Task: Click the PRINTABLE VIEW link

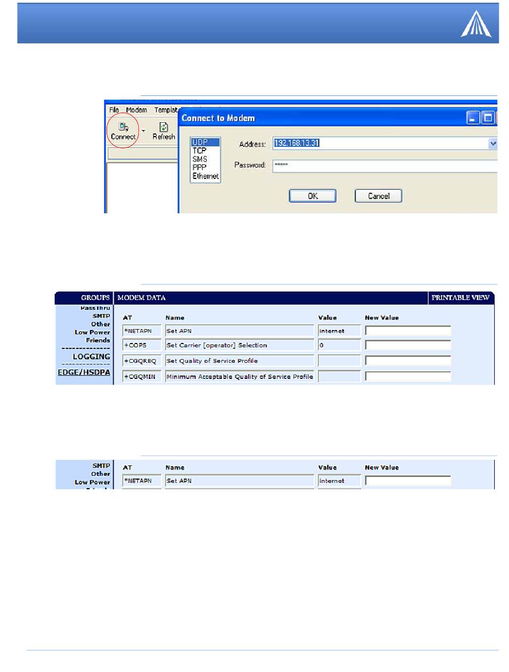Action: 460,297
